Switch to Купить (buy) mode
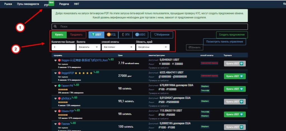This screenshot has height=131, width=286. (x=59, y=35)
